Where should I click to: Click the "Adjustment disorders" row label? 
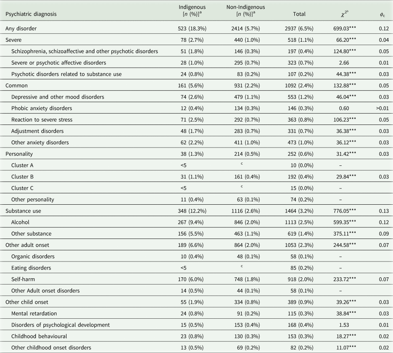pos(38,131)
